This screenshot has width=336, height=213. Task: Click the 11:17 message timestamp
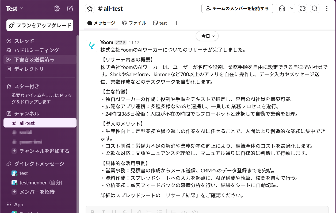134,42
